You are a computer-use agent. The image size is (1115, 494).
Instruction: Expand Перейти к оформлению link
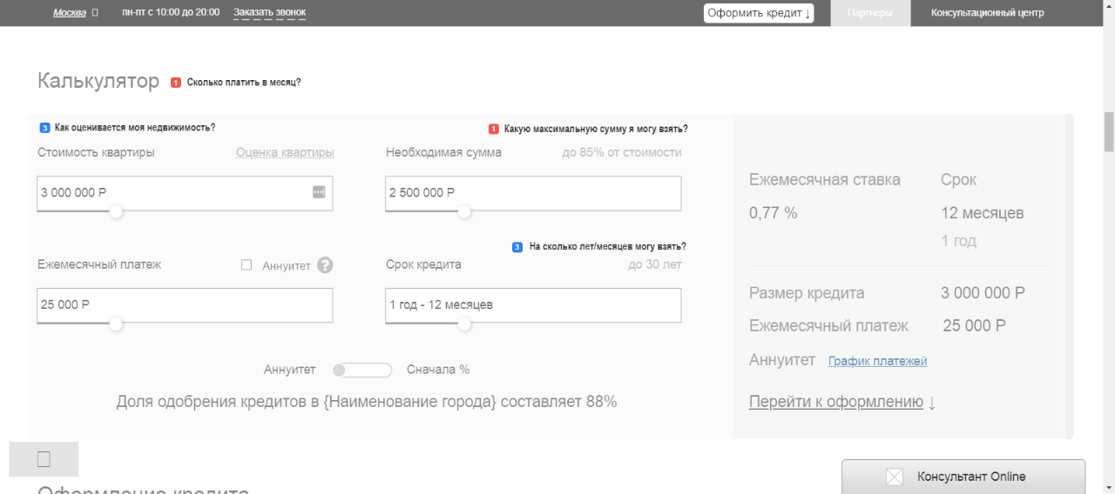point(841,402)
